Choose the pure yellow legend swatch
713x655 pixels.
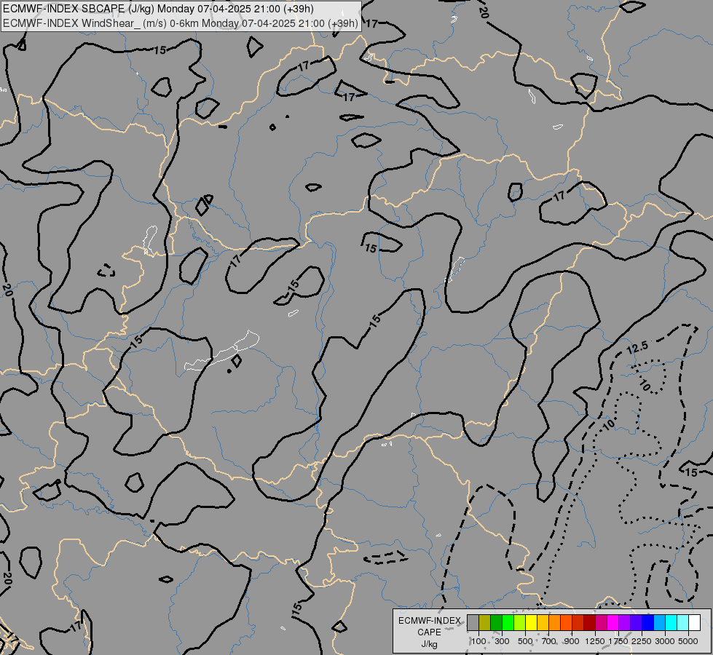click(x=531, y=622)
